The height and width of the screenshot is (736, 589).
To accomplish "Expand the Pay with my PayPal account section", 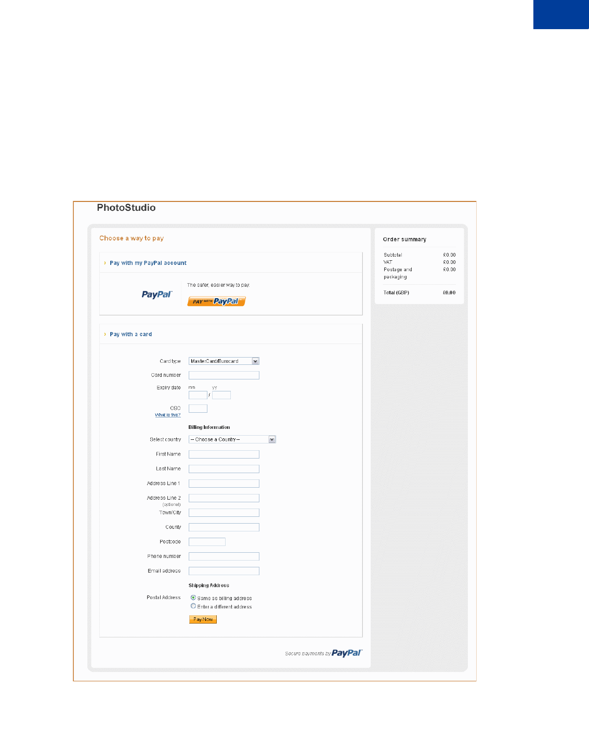I will pyautogui.click(x=148, y=263).
